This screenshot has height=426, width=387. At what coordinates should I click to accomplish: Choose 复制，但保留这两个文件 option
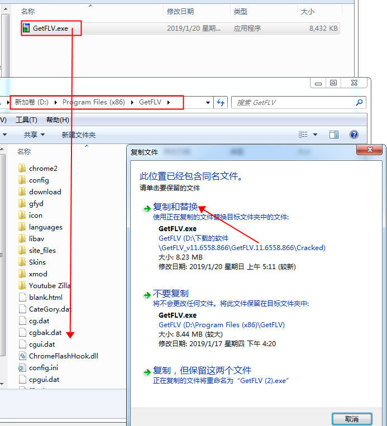coord(202,370)
